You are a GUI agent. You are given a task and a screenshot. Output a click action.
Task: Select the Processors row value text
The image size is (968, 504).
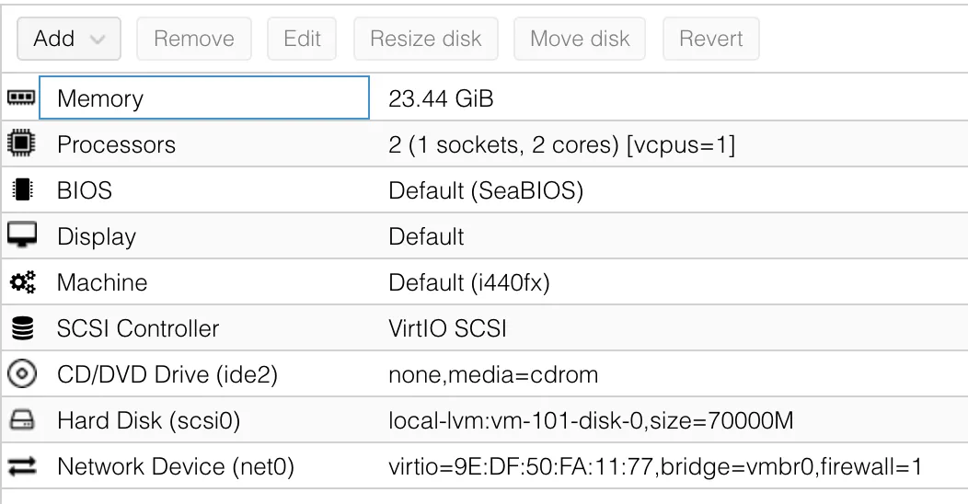click(561, 144)
